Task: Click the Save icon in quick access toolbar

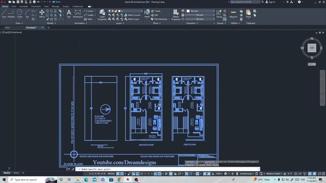Action: (18, 2)
